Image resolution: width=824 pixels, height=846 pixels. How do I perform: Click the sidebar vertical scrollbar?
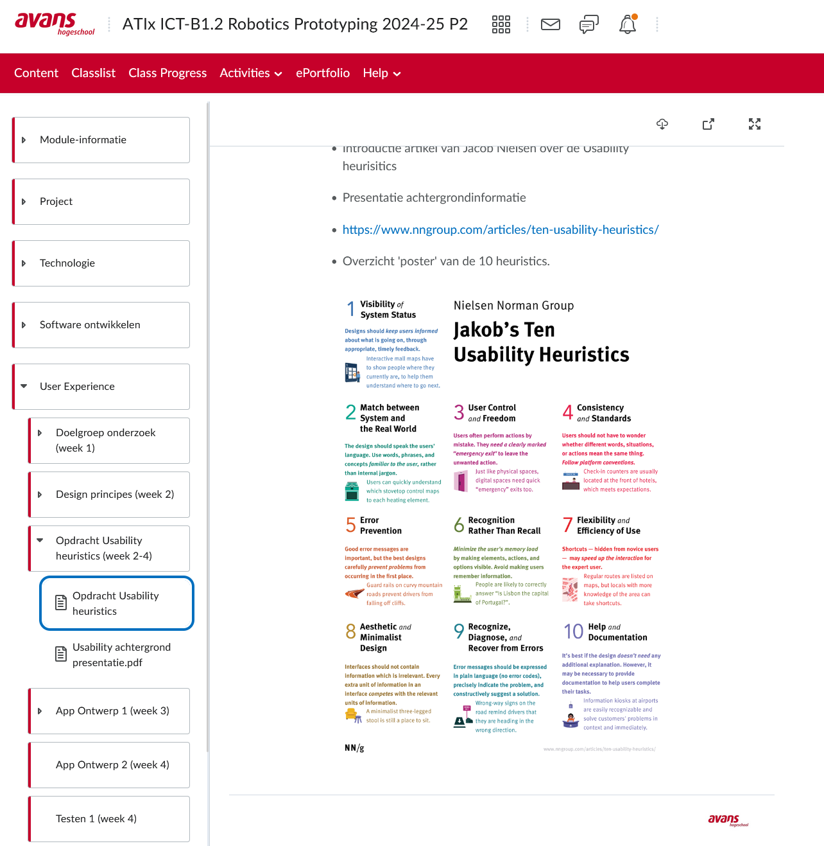click(x=208, y=427)
